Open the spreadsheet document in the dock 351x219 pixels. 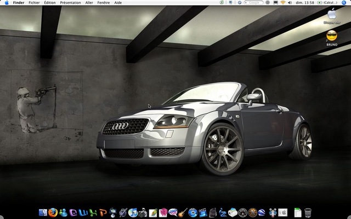click(x=298, y=212)
